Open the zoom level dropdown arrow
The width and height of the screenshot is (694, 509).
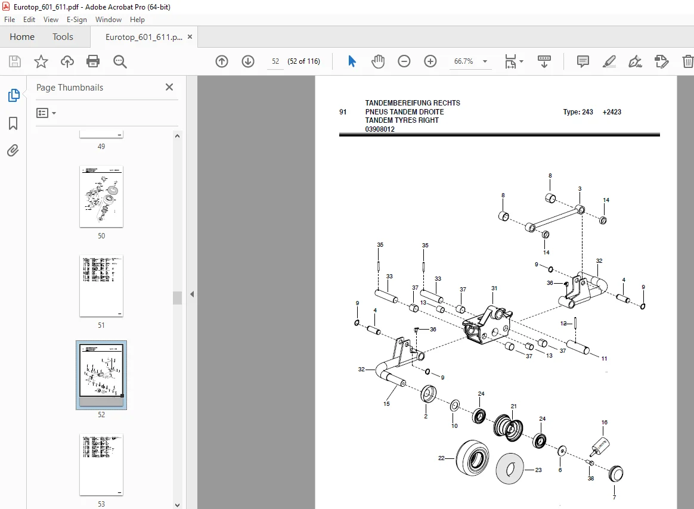(x=485, y=61)
